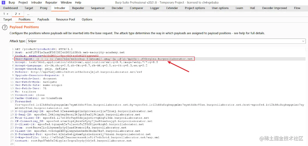Viewport: 308px width, 146px height.
Task: Open the Resource Pool sub-tab
Action: click(65, 19)
